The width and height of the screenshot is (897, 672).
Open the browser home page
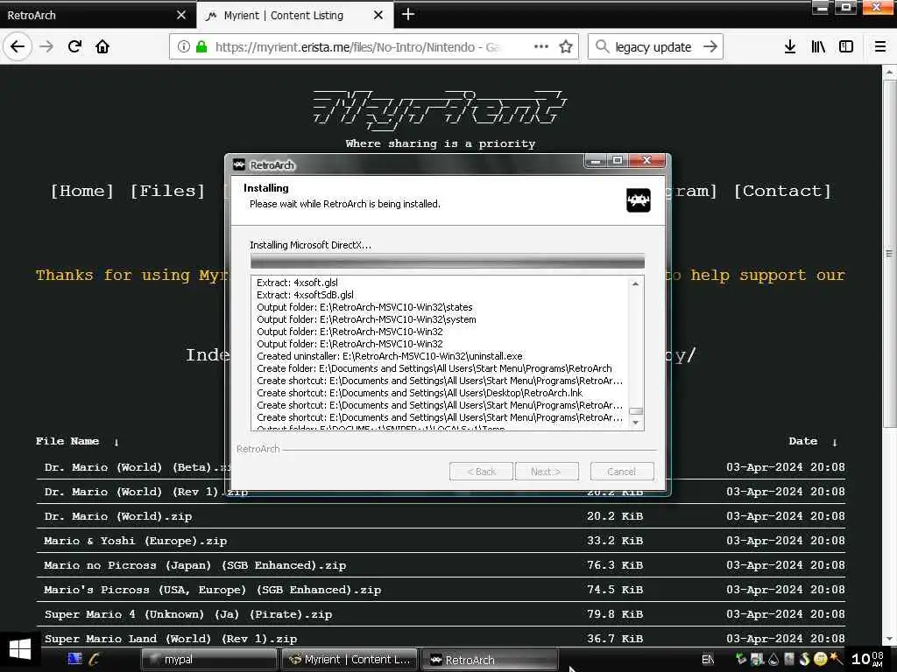(102, 46)
